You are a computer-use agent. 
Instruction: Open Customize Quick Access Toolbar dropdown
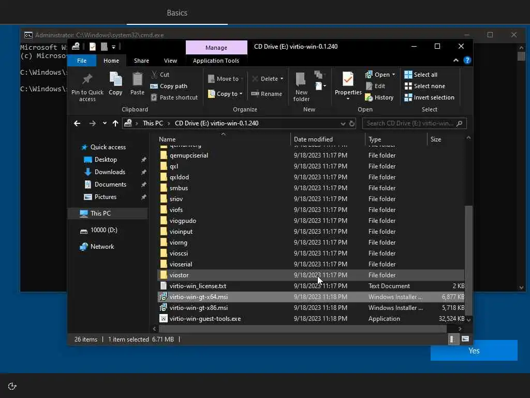[x=113, y=47]
